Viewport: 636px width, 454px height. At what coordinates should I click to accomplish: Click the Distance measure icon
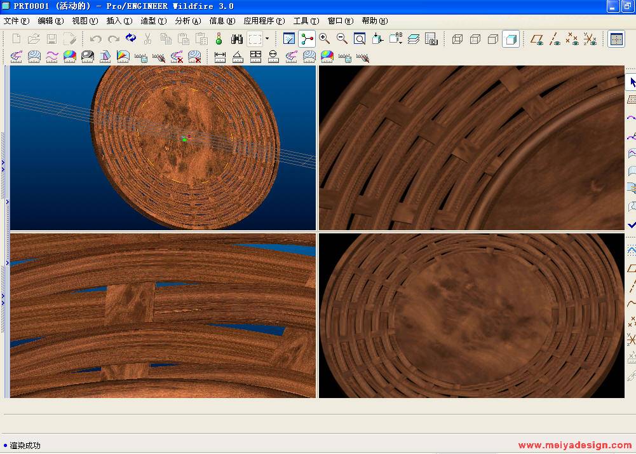pos(220,57)
